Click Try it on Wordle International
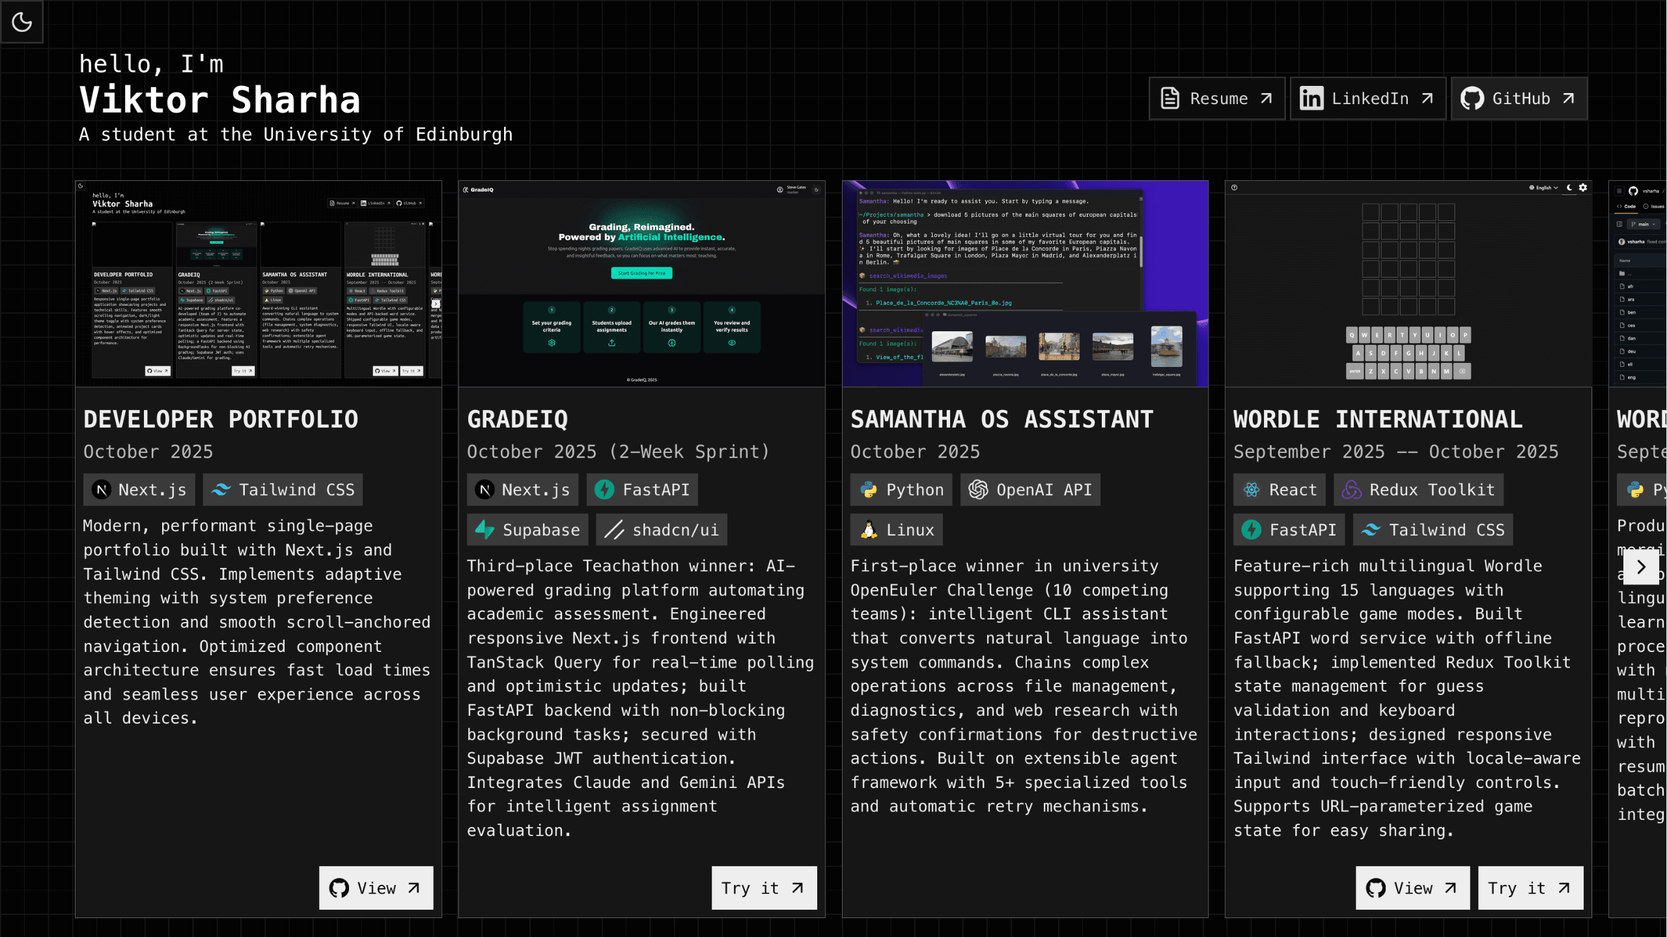This screenshot has width=1667, height=937. click(1530, 888)
